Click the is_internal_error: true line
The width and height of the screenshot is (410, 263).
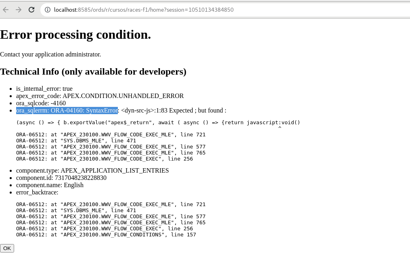(x=44, y=88)
